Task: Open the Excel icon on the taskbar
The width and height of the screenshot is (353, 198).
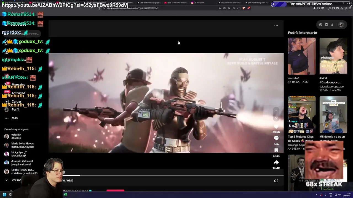Action: (x=65, y=195)
